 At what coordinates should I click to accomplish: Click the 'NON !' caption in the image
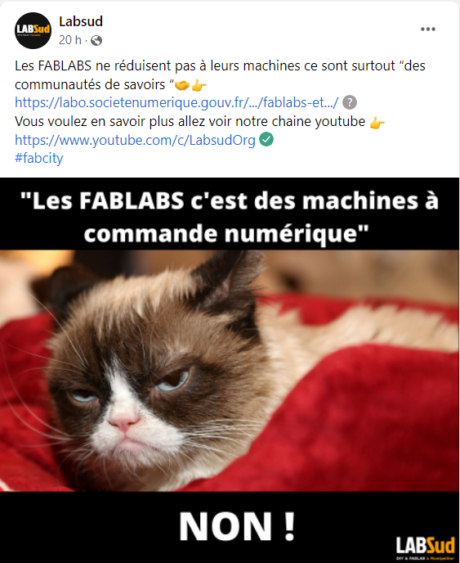237,526
